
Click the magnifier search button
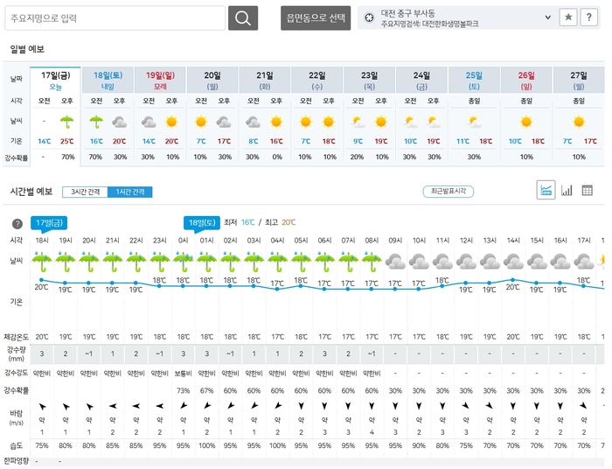[243, 18]
